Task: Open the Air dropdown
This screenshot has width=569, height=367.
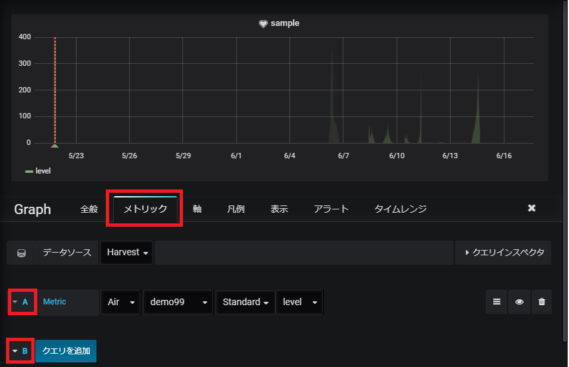Action: coord(120,302)
